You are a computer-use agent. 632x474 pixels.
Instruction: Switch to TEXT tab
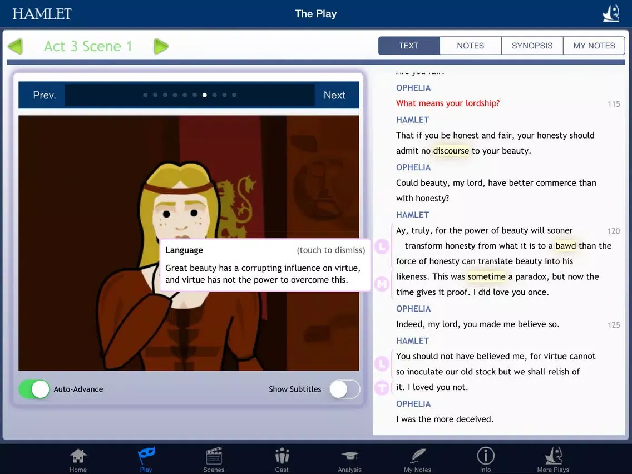point(409,46)
